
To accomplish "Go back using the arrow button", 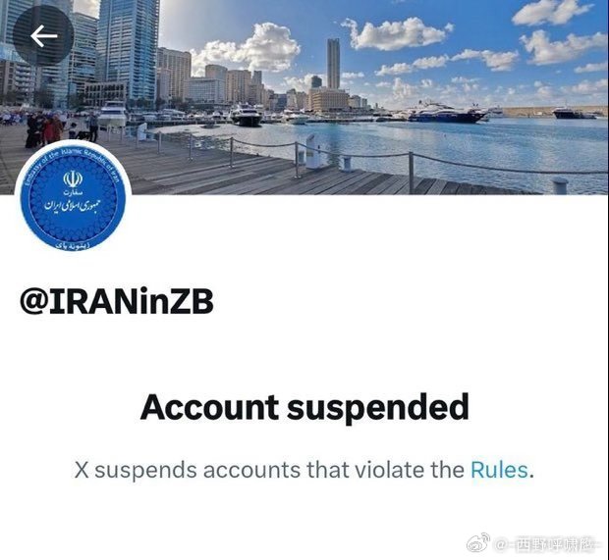I will coord(43,35).
